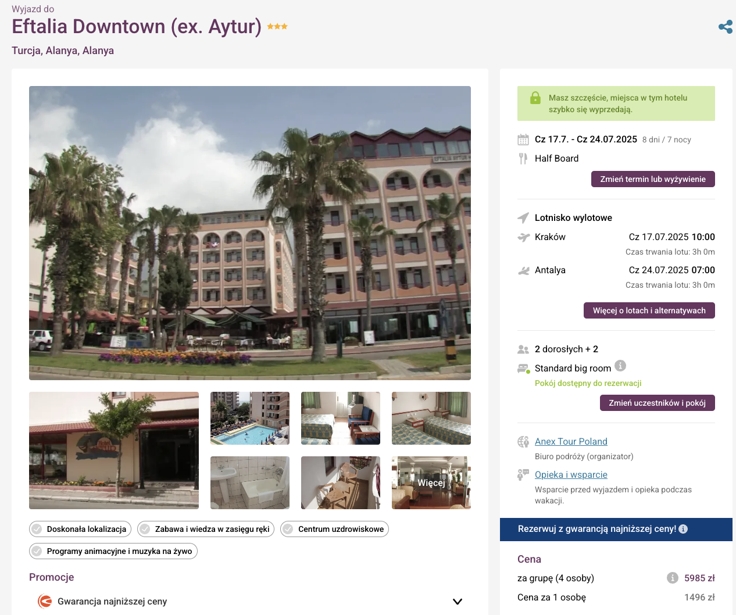Screen dimensions: 736x615
Task: Click the Cz 17.7. - Cz 24.07.2025 date range
Action: (586, 140)
